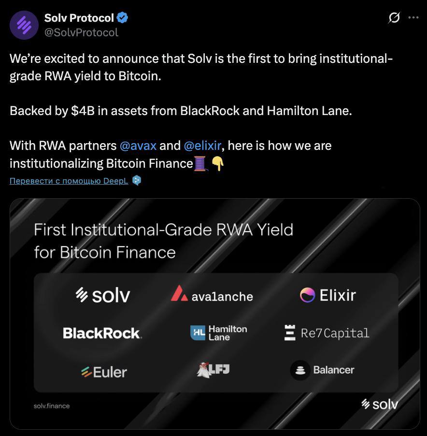Click the Hamilton Lane logo
The image size is (427, 436).
(219, 333)
